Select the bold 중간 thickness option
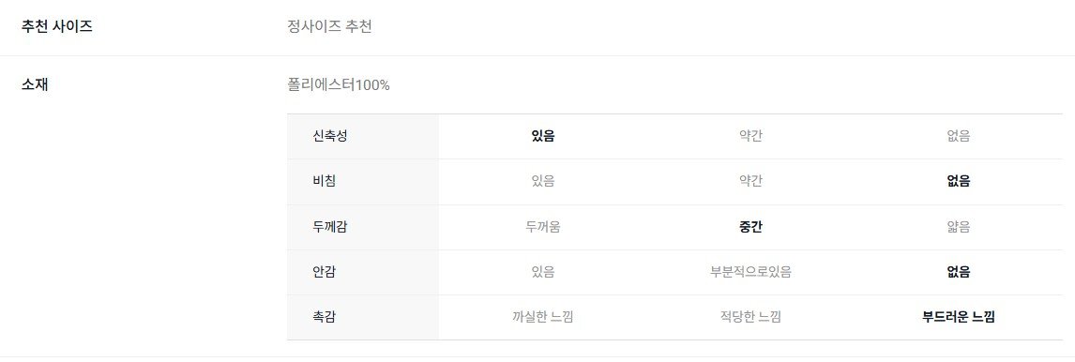This screenshot has width=1075, height=362. pos(750,226)
